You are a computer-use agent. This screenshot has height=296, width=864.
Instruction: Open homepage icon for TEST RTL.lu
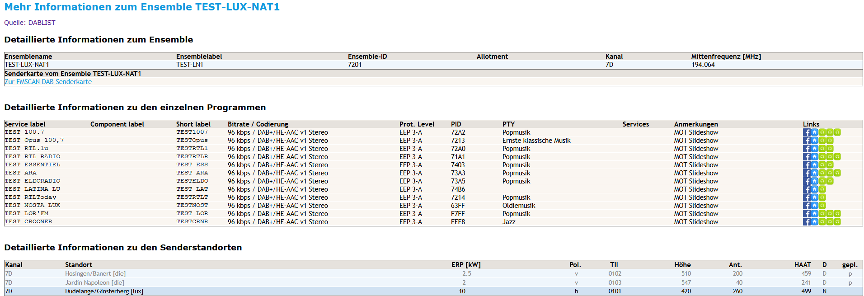point(814,149)
